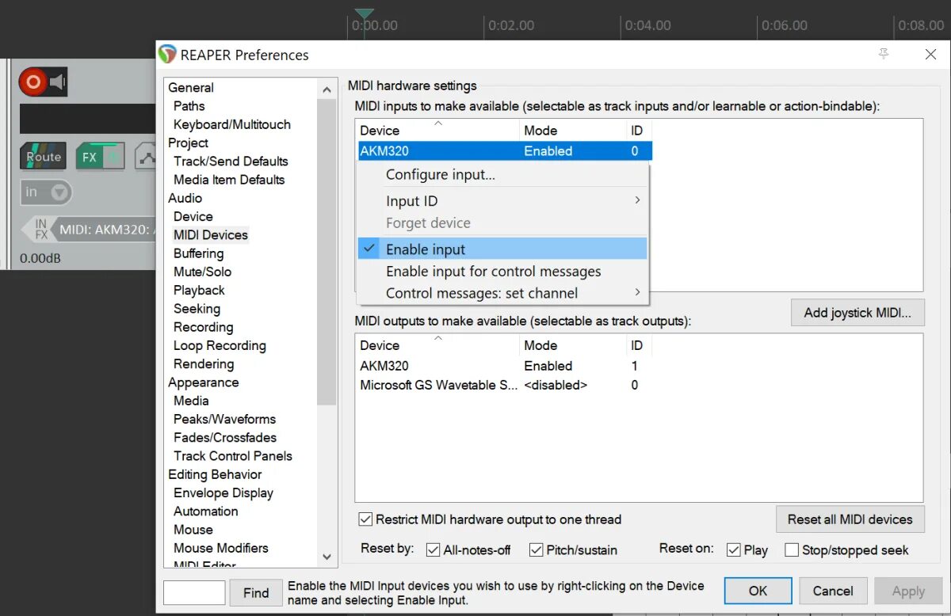Open Keyboard/Multitouch preferences page
This screenshot has width=951, height=616.
[232, 124]
